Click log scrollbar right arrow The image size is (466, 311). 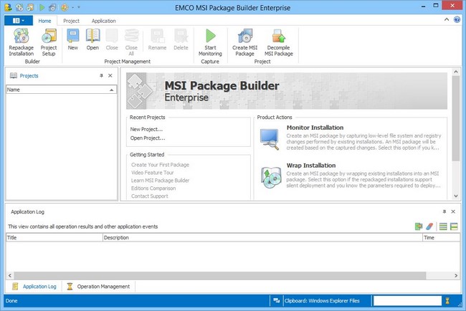click(x=456, y=276)
